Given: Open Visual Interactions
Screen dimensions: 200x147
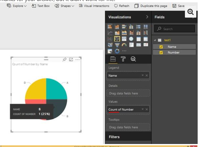Looking at the screenshot, I should [x=94, y=6].
